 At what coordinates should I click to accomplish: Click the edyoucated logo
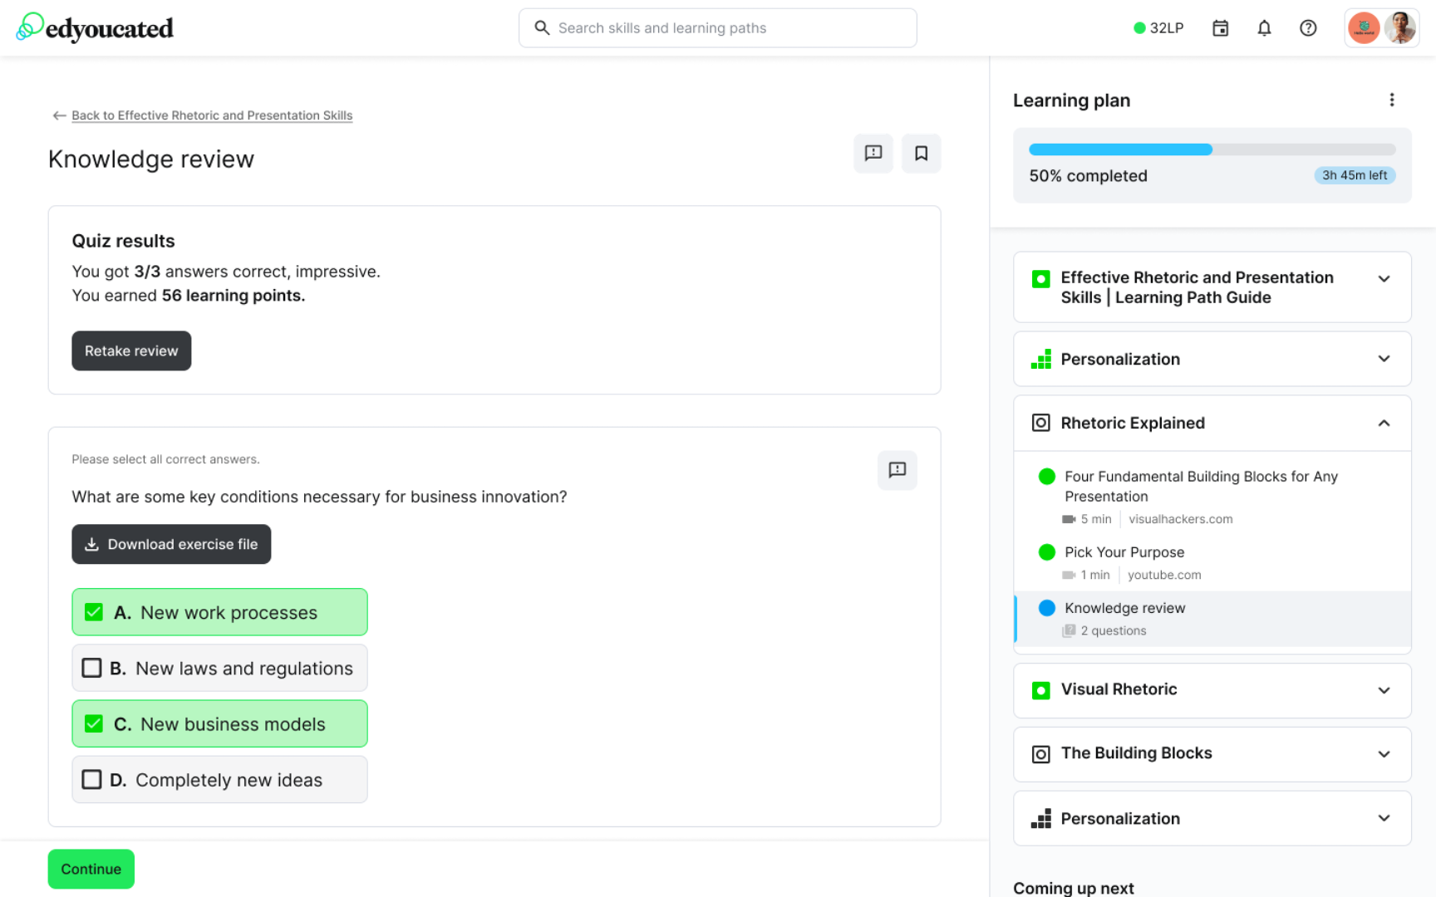coord(94,27)
